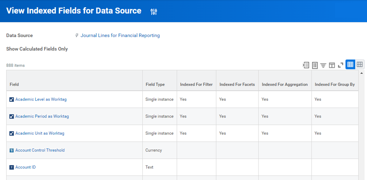Select 'Single instance' in Academic Period row

click(159, 116)
